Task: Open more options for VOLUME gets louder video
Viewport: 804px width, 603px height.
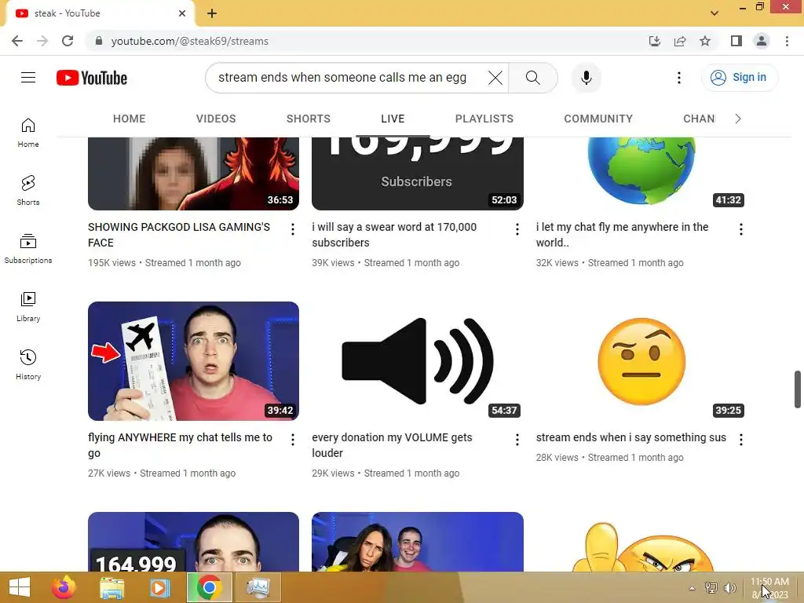Action: tap(517, 440)
